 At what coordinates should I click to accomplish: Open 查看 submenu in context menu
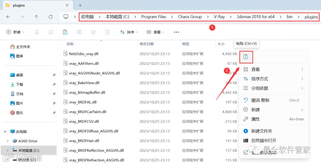coord(273,70)
